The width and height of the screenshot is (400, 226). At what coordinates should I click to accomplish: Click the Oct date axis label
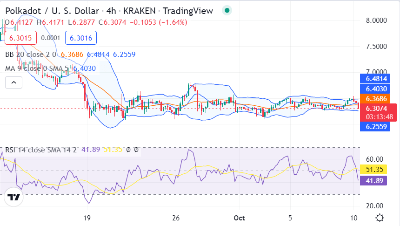point(239,218)
